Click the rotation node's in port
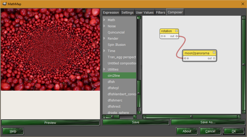The image size is (247, 137). tap(162, 36)
